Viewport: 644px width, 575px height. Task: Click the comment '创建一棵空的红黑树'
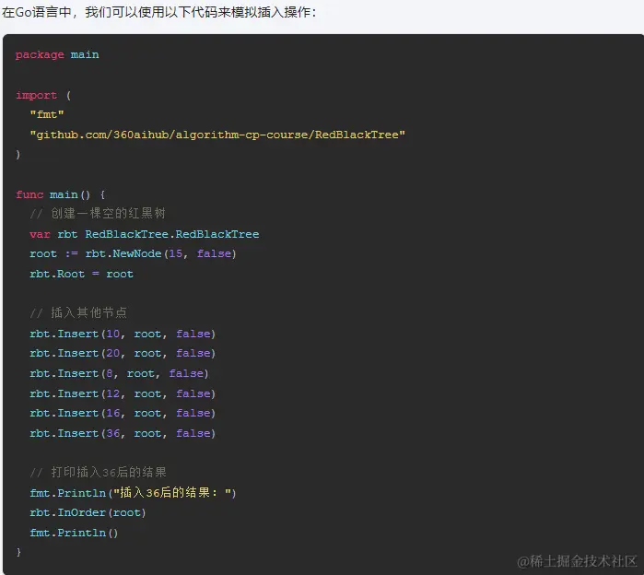pos(98,213)
